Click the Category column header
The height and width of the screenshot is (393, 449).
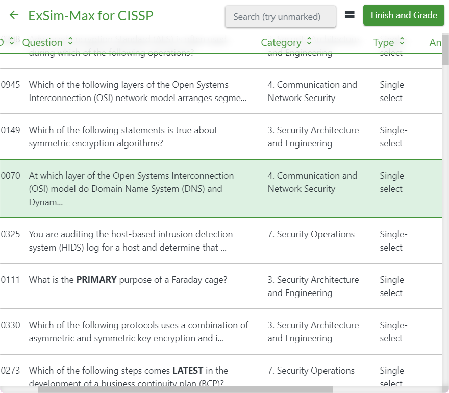(281, 42)
